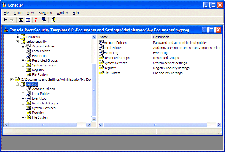Click the Account Policies icon in right pane
Viewport: 225px width, 152px height.
tap(101, 43)
